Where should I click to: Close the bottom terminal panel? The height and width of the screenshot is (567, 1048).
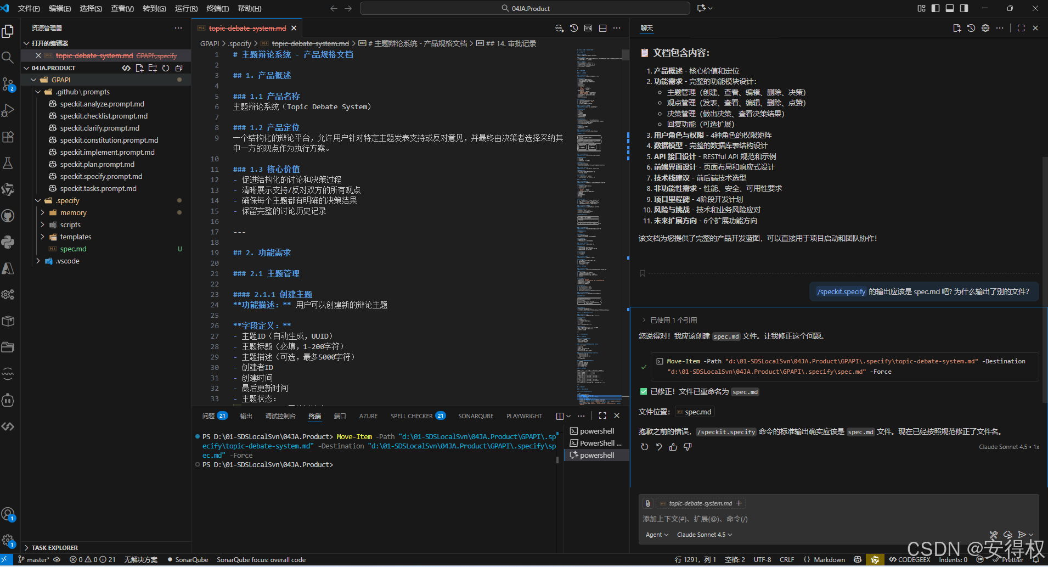pyautogui.click(x=617, y=416)
